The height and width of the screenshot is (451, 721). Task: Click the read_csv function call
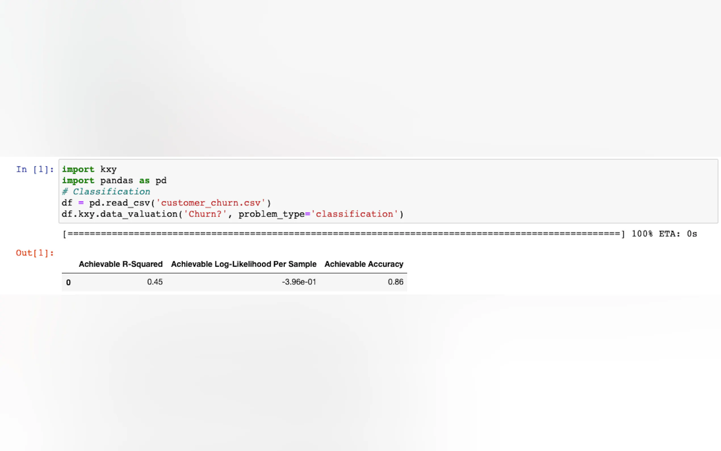point(128,203)
